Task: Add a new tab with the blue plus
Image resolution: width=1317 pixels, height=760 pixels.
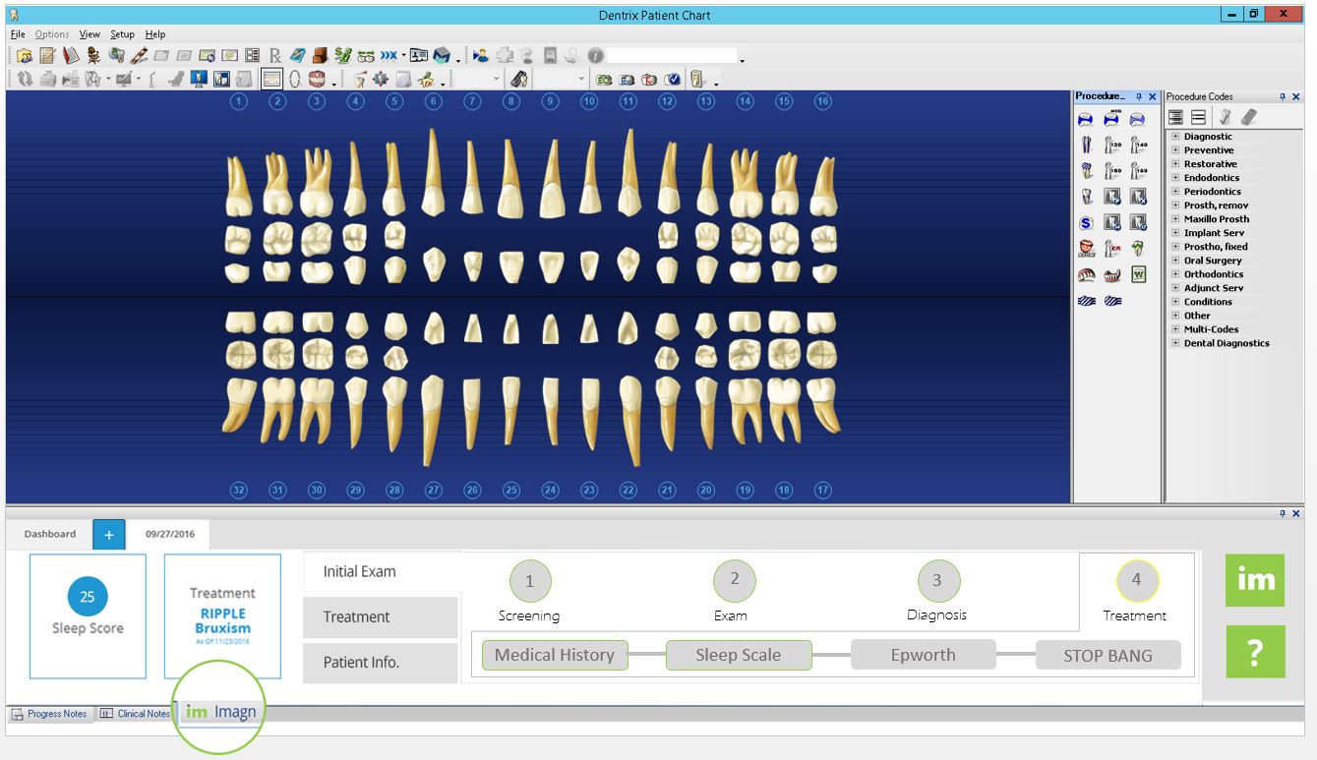Action: pos(109,535)
